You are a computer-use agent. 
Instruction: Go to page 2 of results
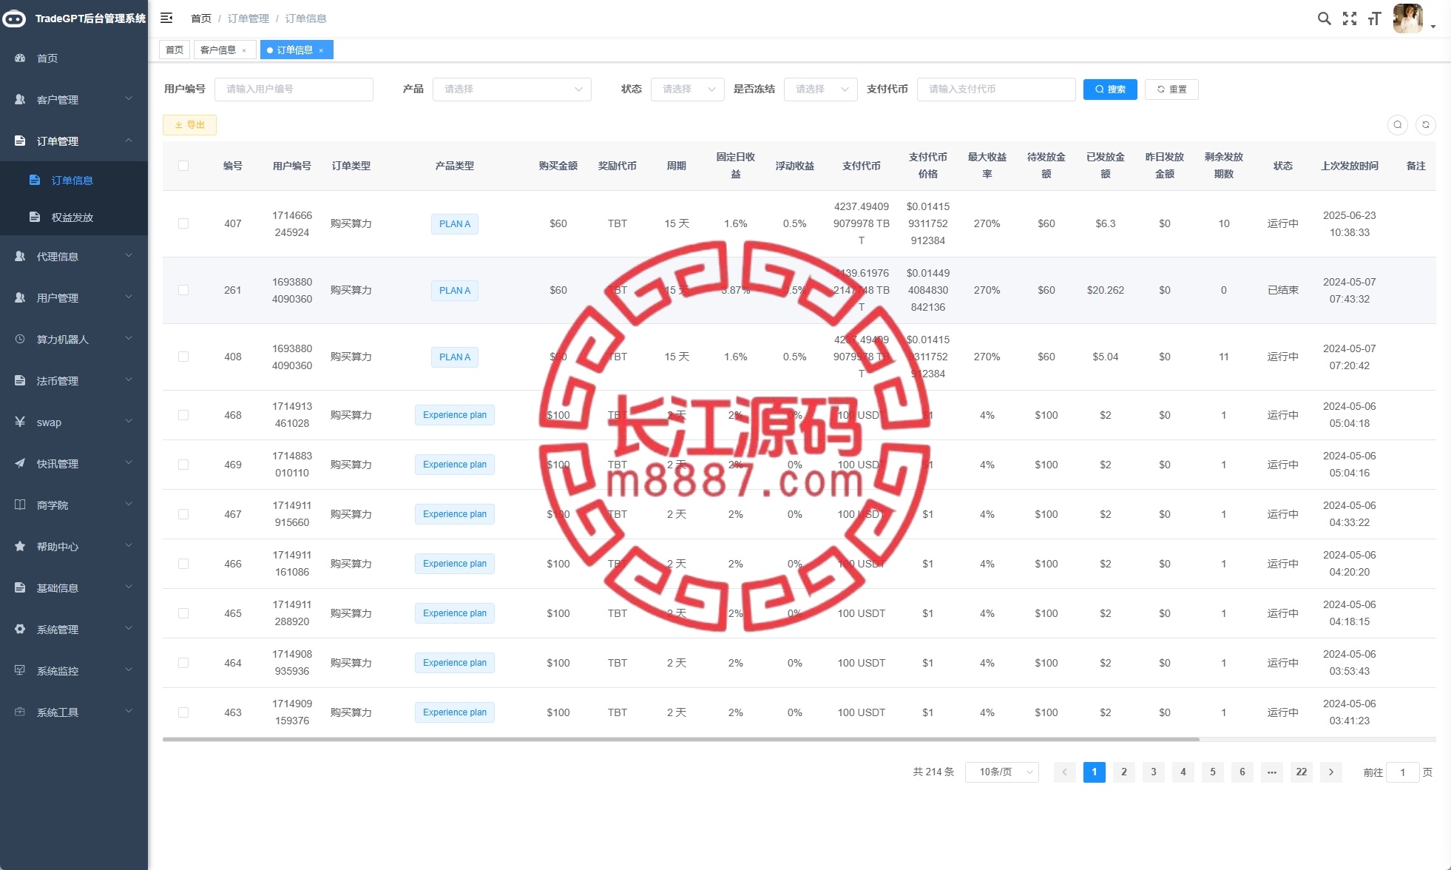pos(1124,772)
